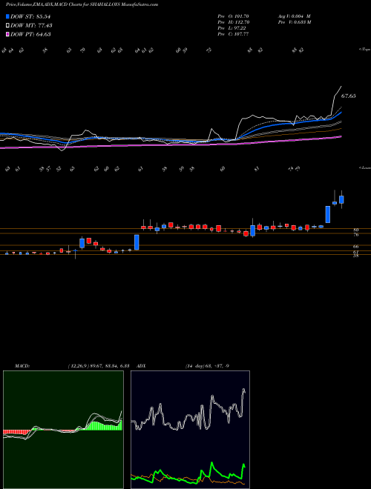The width and height of the screenshot is (371, 489).
Task: Click the MACD panel heading
Action: click(22, 366)
